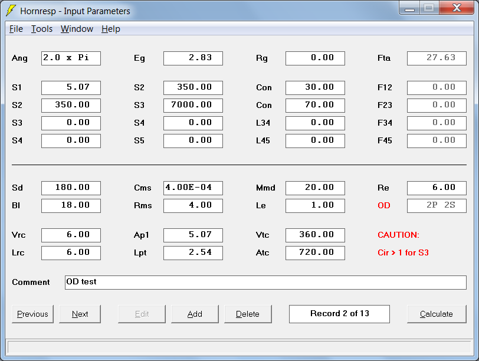The image size is (479, 361).
Task: Click the F23 field
Action: 437,106
